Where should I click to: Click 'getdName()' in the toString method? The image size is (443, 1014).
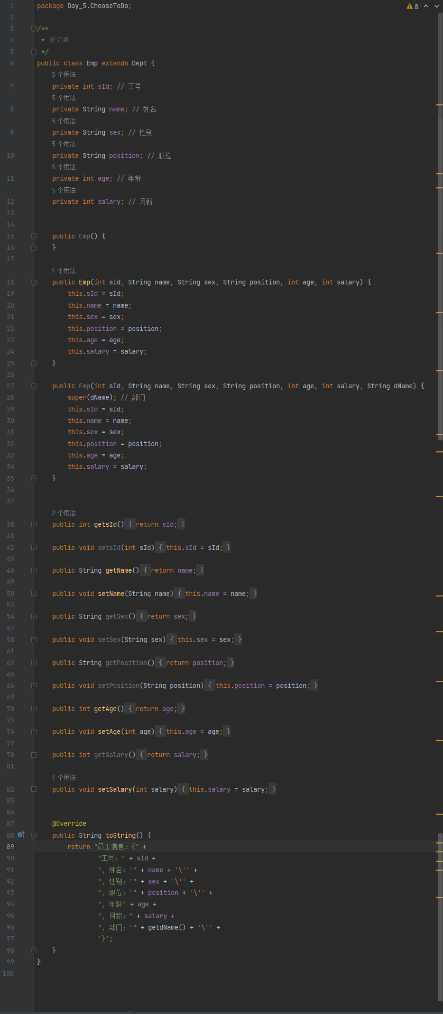(167, 927)
